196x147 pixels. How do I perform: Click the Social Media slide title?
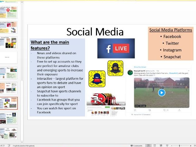[95, 32]
